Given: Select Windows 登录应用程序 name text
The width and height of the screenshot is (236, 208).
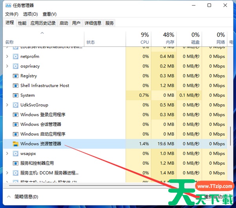Looking at the screenshot, I should [43, 115].
